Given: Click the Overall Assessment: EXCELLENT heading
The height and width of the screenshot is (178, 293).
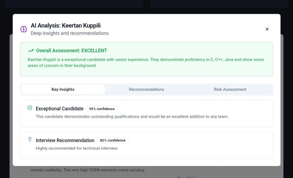Looking at the screenshot, I should pyautogui.click(x=71, y=51).
